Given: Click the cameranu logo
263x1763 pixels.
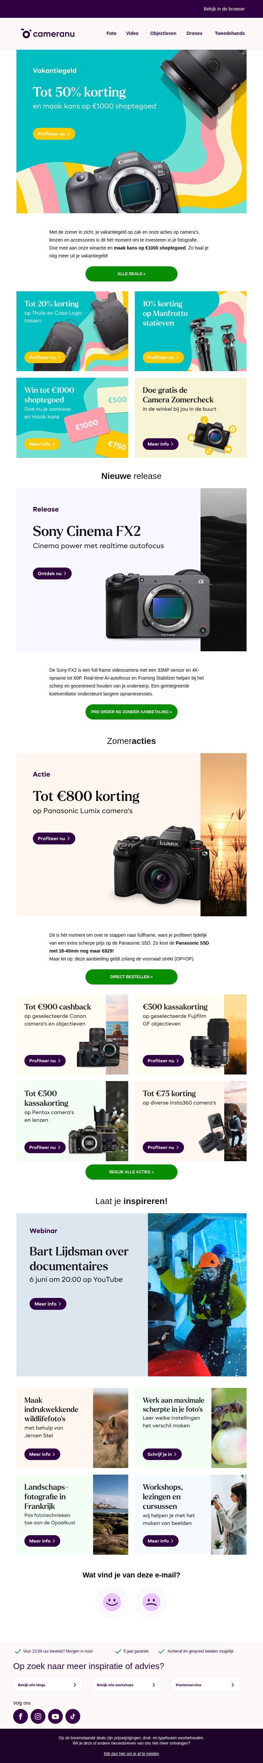Looking at the screenshot, I should tap(48, 34).
